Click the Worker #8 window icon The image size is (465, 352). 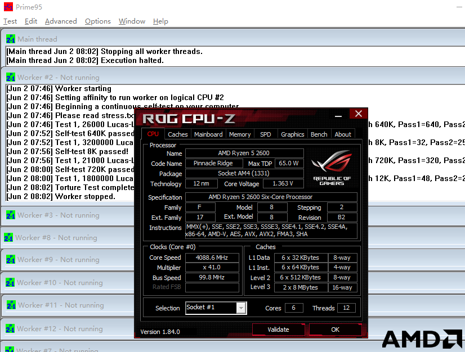[8, 237]
